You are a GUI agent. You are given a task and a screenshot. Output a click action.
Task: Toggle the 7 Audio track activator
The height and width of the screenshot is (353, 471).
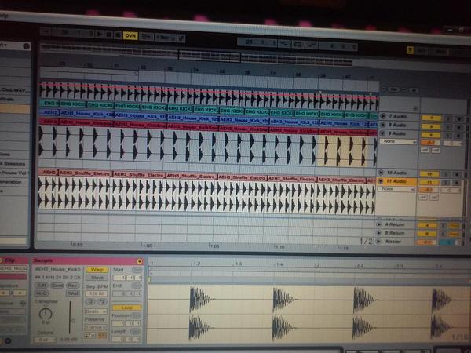[431, 118]
